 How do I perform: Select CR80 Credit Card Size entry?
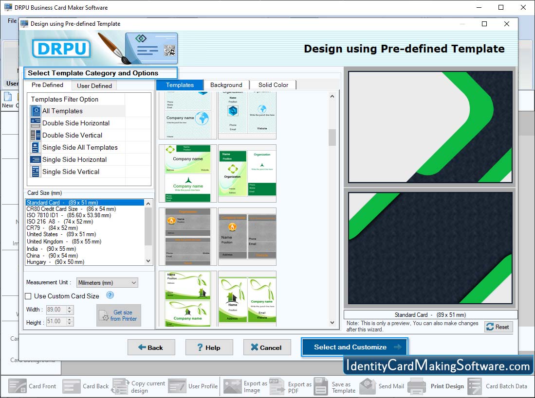(x=85, y=209)
